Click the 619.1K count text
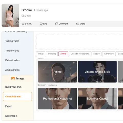Screen dimensions: 123x123 28,24
